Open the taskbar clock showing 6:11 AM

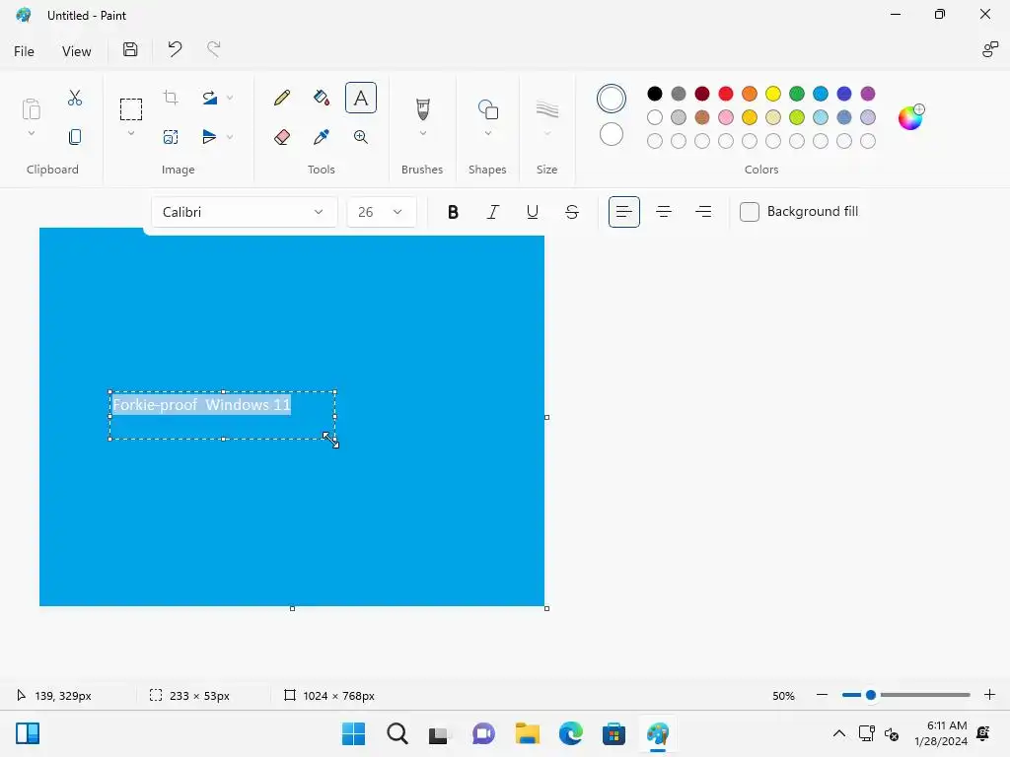pos(940,733)
